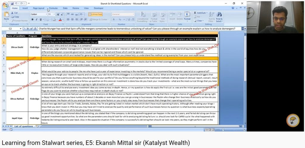Click the formula bar Cancel X icon
This screenshot has width=305, height=148.
(x=28, y=29)
